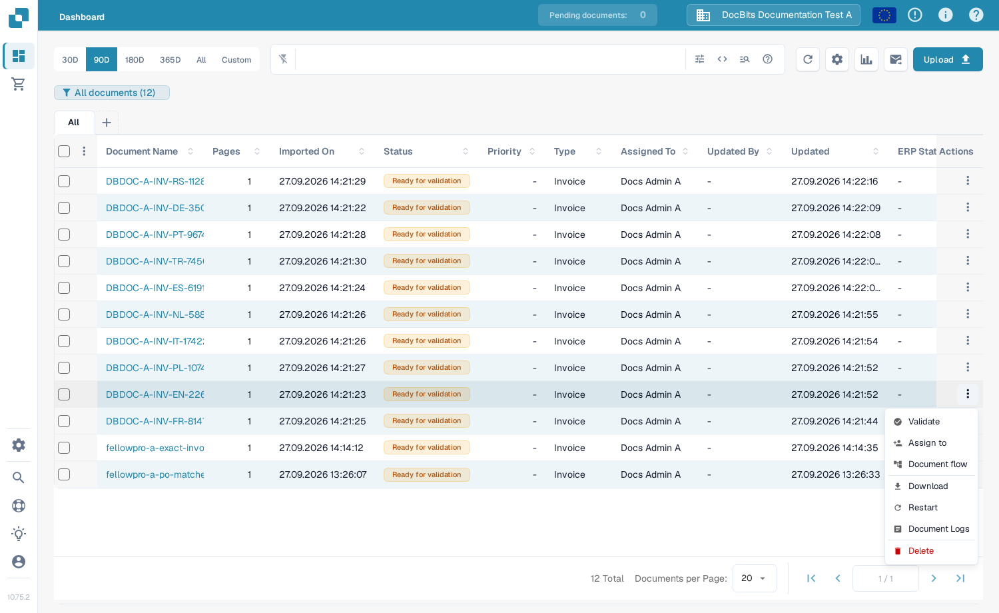The width and height of the screenshot is (999, 613).
Task: Select checkbox for fellowpro-a-po-matche row
Action: click(64, 474)
